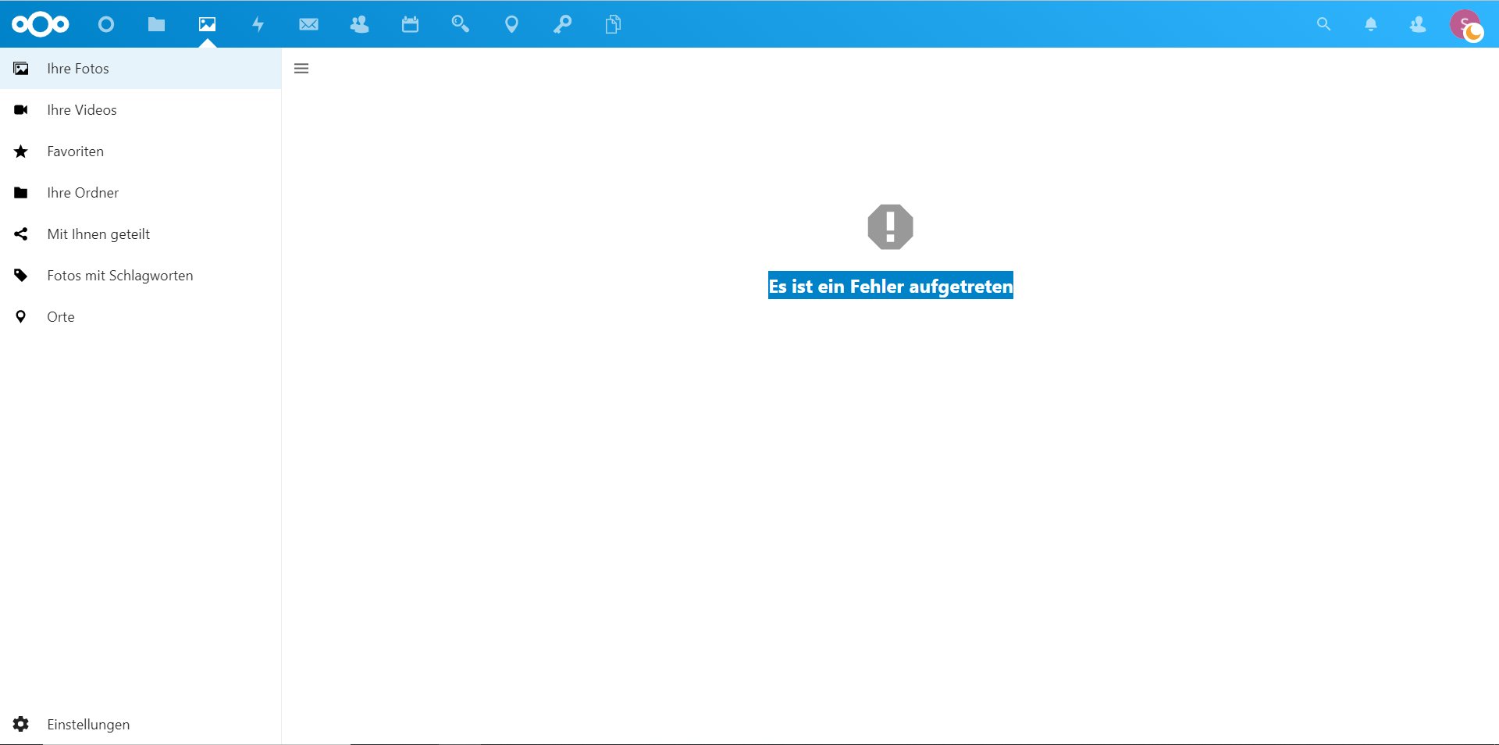Open the contacts menu in header
This screenshot has width=1499, height=745.
[1418, 24]
